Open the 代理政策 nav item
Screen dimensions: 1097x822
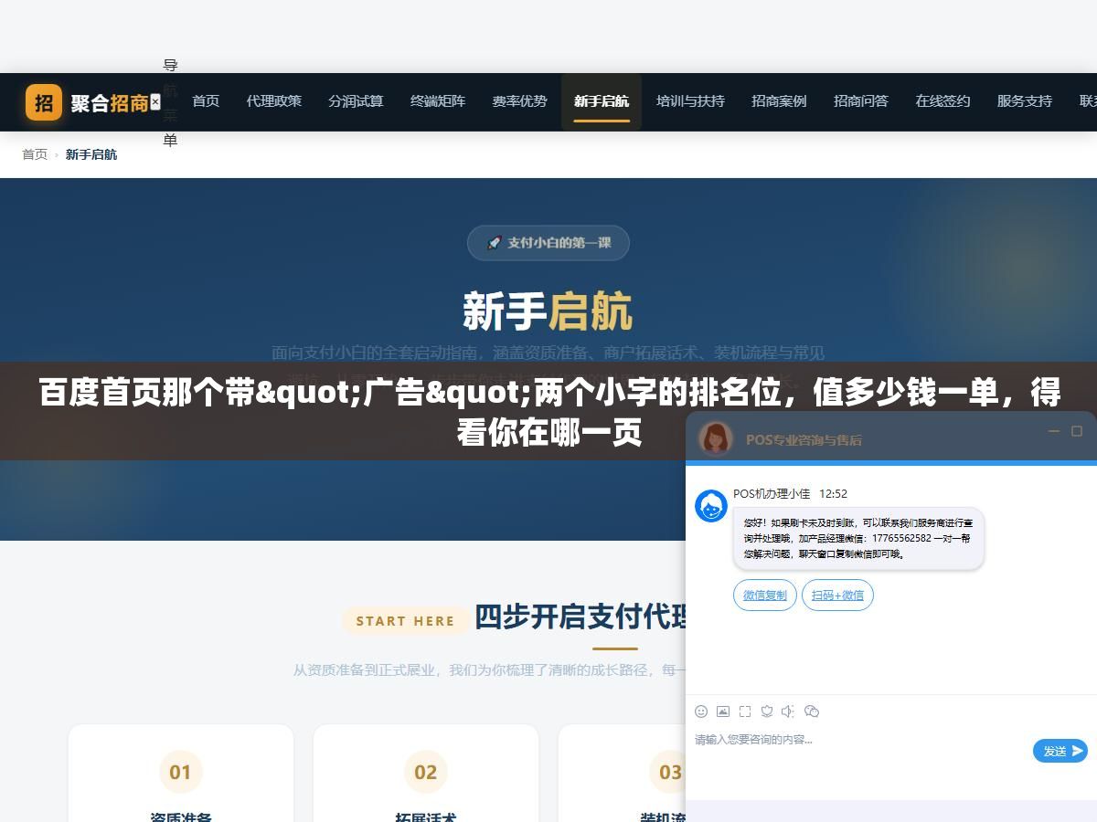click(x=274, y=101)
